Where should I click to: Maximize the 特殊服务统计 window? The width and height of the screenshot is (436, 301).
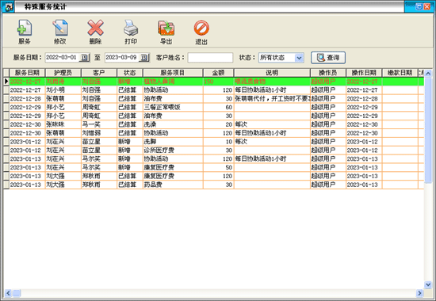[419, 6]
